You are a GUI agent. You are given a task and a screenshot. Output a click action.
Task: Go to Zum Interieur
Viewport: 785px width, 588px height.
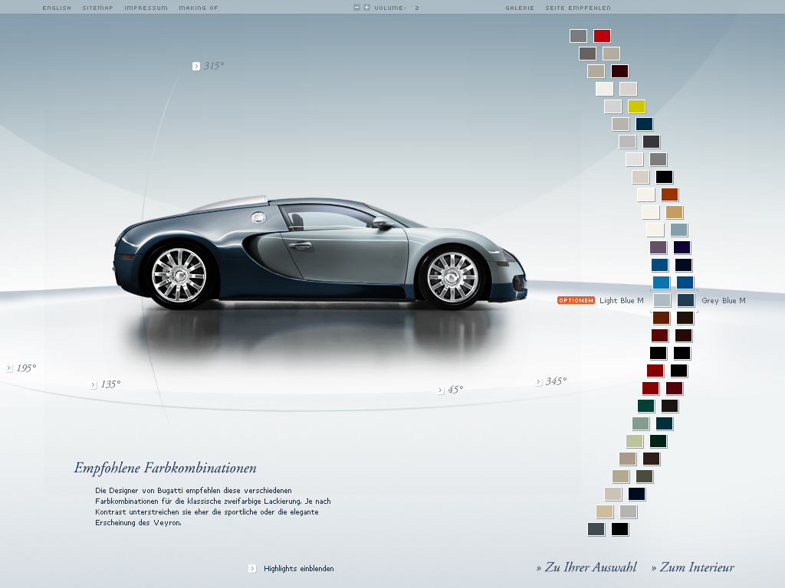point(692,567)
